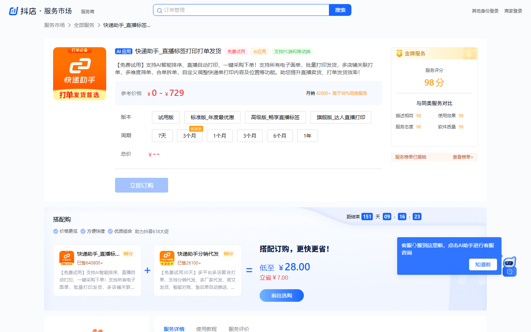Image resolution: width=531 pixels, height=332 pixels.
Task: Click the 快递助手分销代发 card title
Action: tap(198, 254)
